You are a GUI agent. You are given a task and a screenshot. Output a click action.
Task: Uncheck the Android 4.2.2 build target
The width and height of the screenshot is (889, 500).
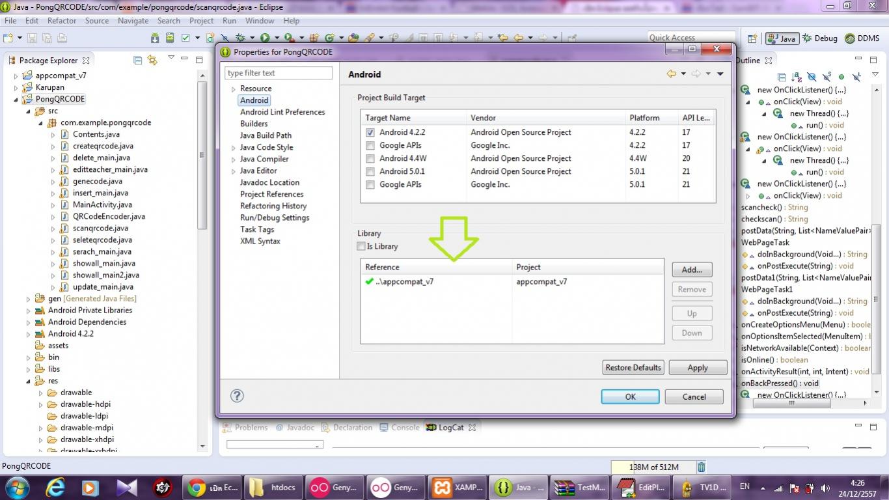coord(370,132)
